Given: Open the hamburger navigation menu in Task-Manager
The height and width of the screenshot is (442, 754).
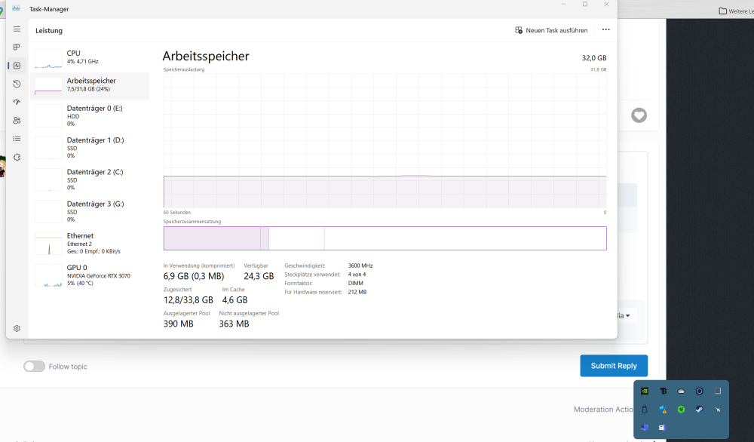Looking at the screenshot, I should [x=17, y=29].
